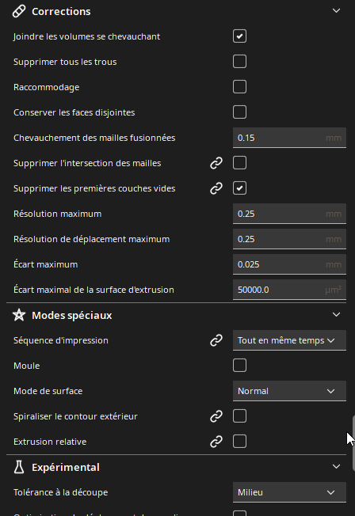Click the 'Séquence d'impression' label
The width and height of the screenshot is (355, 516).
coord(61,340)
